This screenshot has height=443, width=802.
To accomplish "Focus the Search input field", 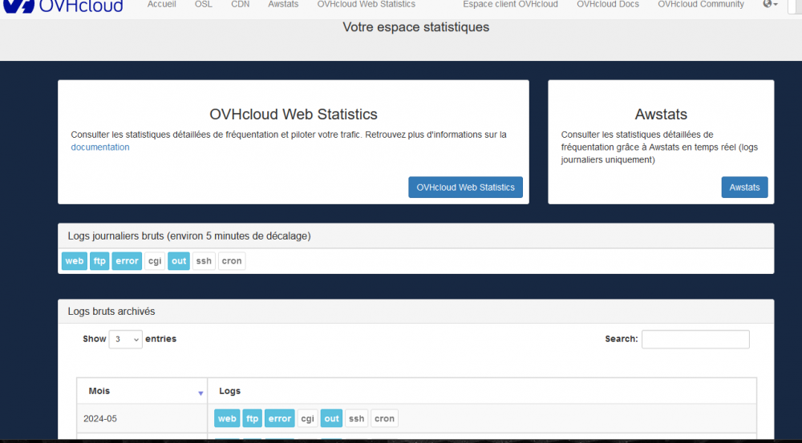I will click(x=695, y=340).
